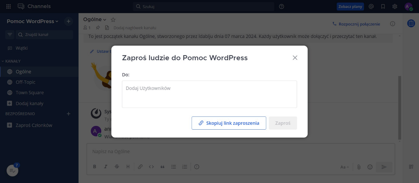Viewport: 419px width, 183px height.
Task: Apply bold formatting in message toolbar
Action: (x=95, y=167)
